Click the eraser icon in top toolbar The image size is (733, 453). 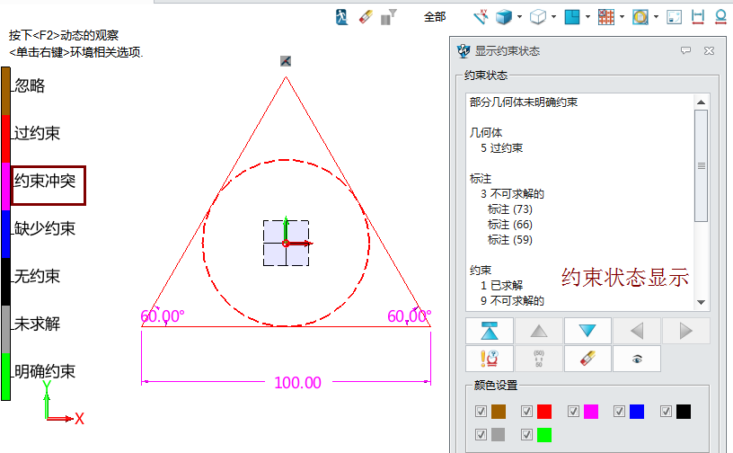pos(365,16)
